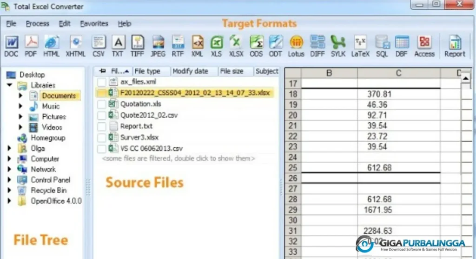Choose PDF as target format

point(31,46)
